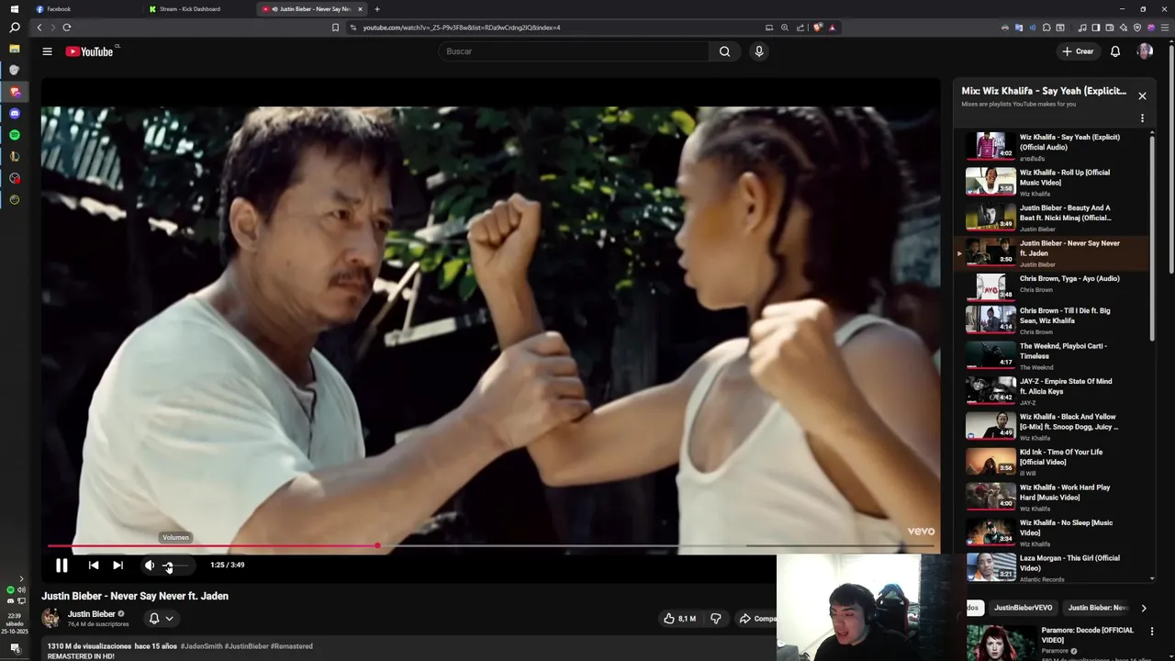
Task: Skip to previous video in the player
Action: click(94, 566)
